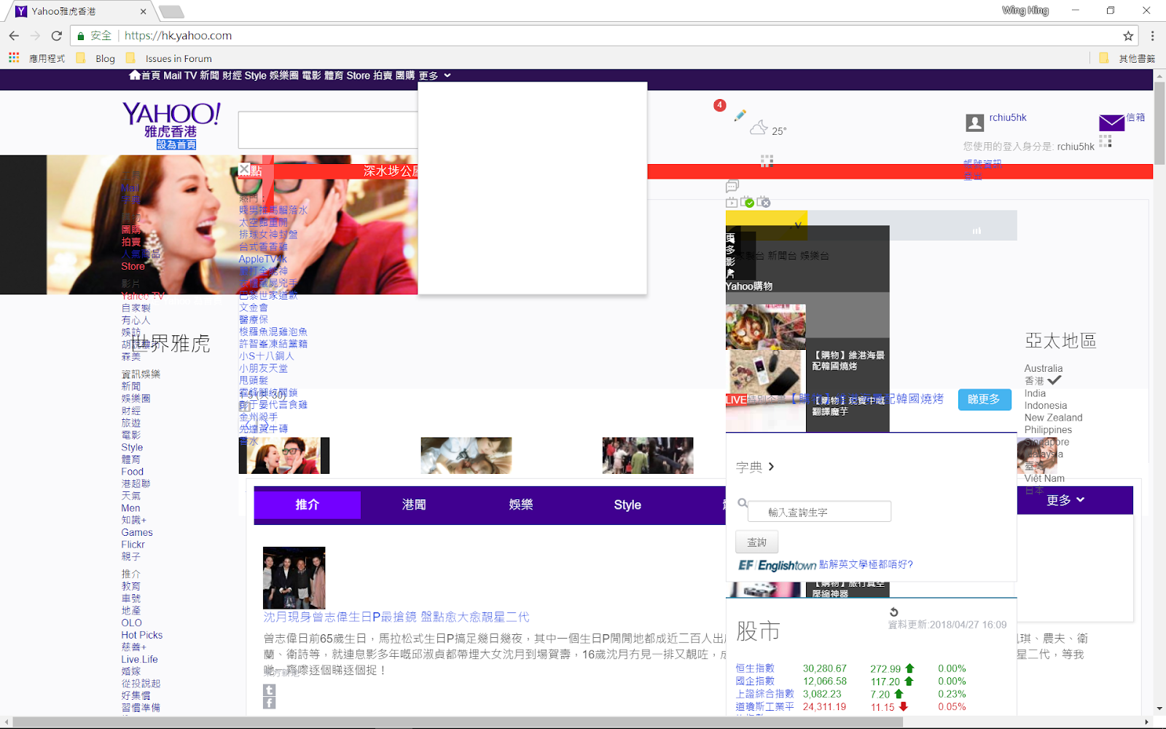The height and width of the screenshot is (729, 1166).
Task: Click the horizontal page scrollbar
Action: (458, 722)
